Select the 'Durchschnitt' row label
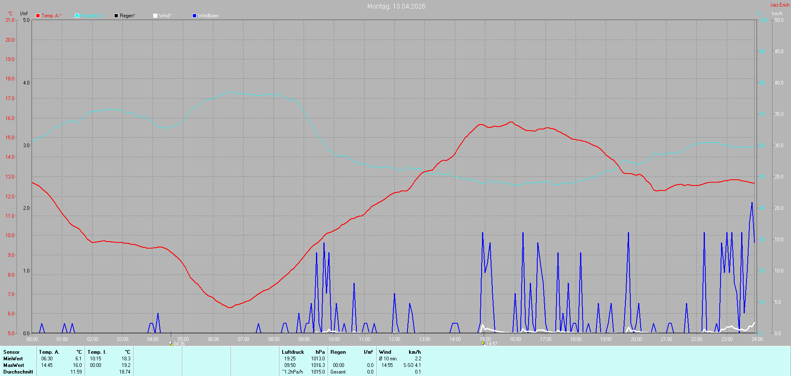Screen dimensions: 791x376 (18, 372)
